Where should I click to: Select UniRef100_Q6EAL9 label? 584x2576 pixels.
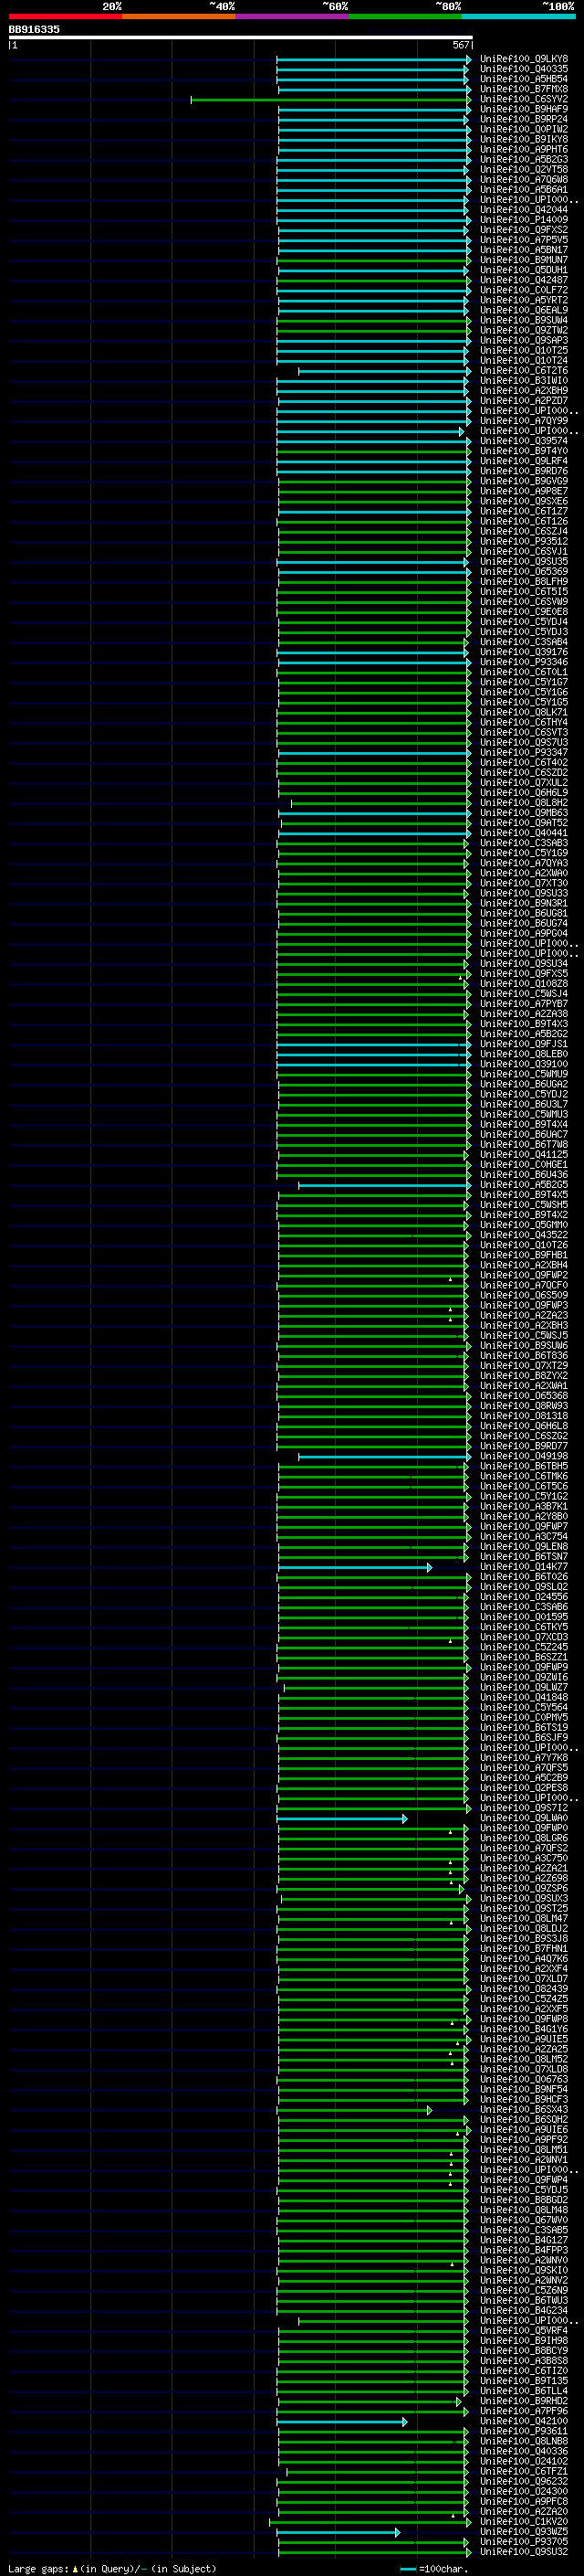point(523,310)
